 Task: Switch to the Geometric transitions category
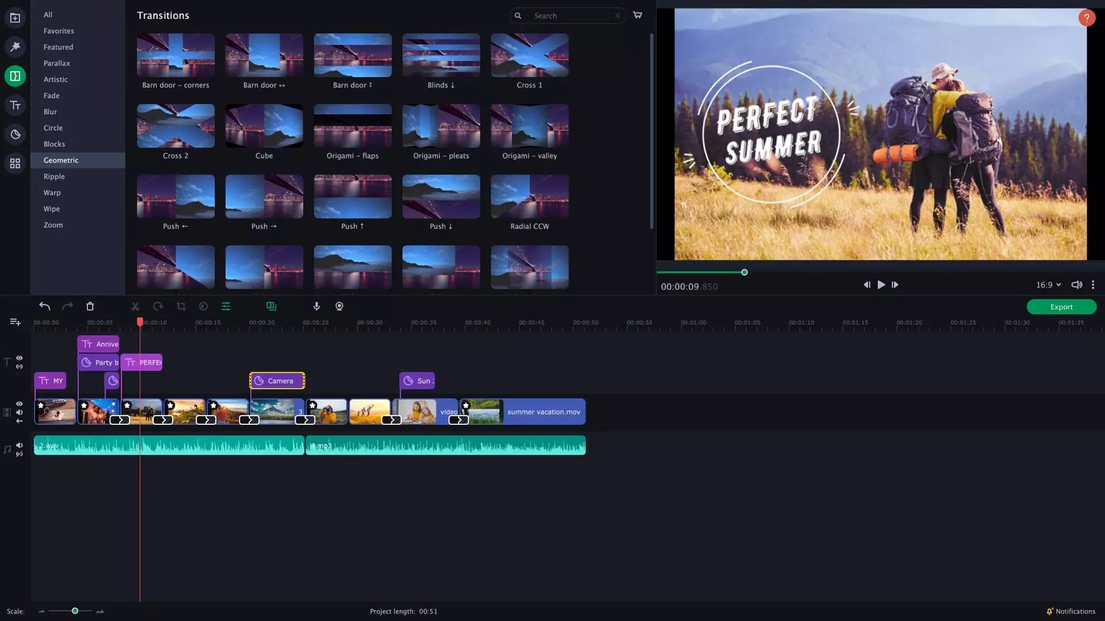[x=61, y=160]
